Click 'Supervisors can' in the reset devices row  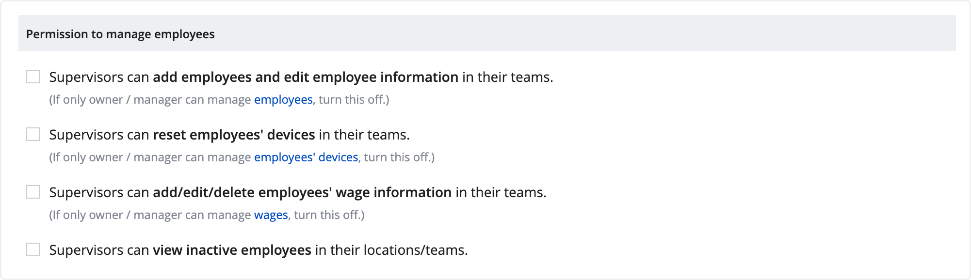99,135
